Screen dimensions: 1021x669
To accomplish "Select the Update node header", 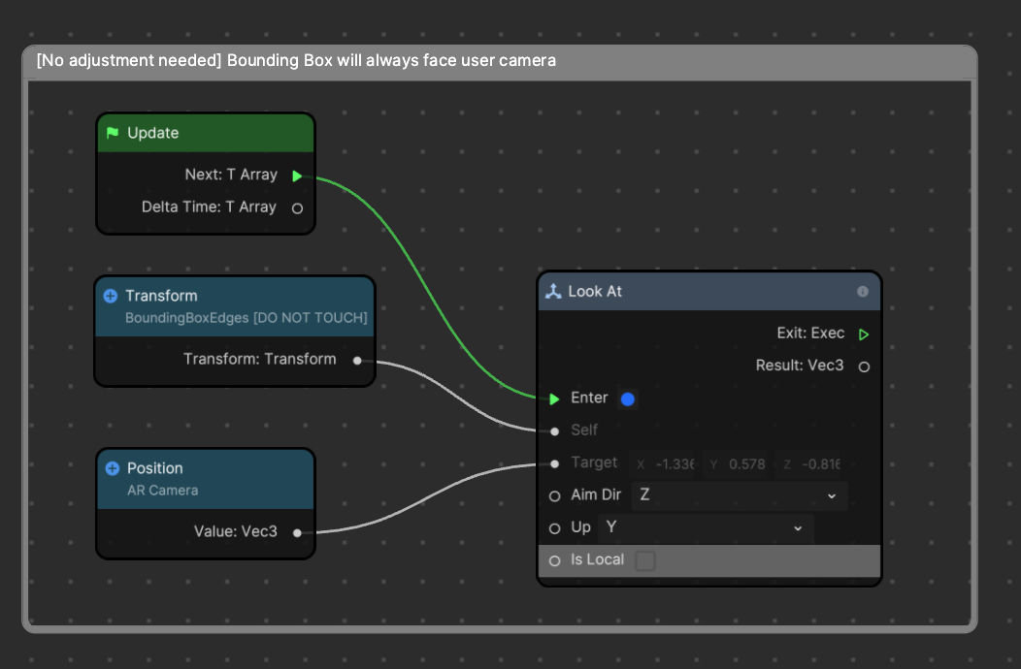I will (x=206, y=133).
